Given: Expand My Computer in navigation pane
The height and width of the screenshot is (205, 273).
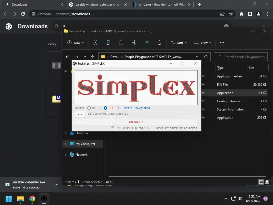Looking at the screenshot, I should [66, 144].
